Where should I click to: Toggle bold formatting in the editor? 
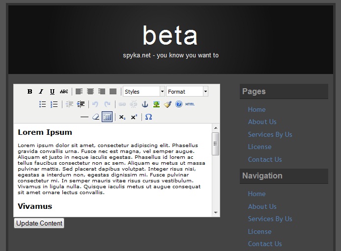29,92
